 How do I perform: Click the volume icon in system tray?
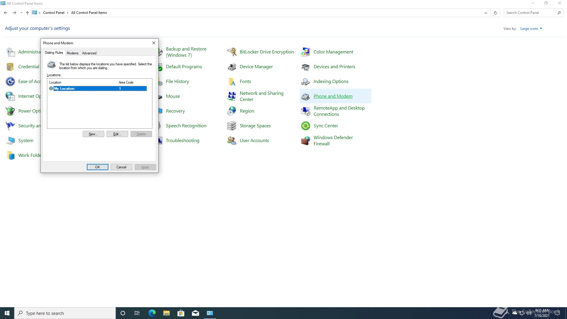[x=529, y=313]
